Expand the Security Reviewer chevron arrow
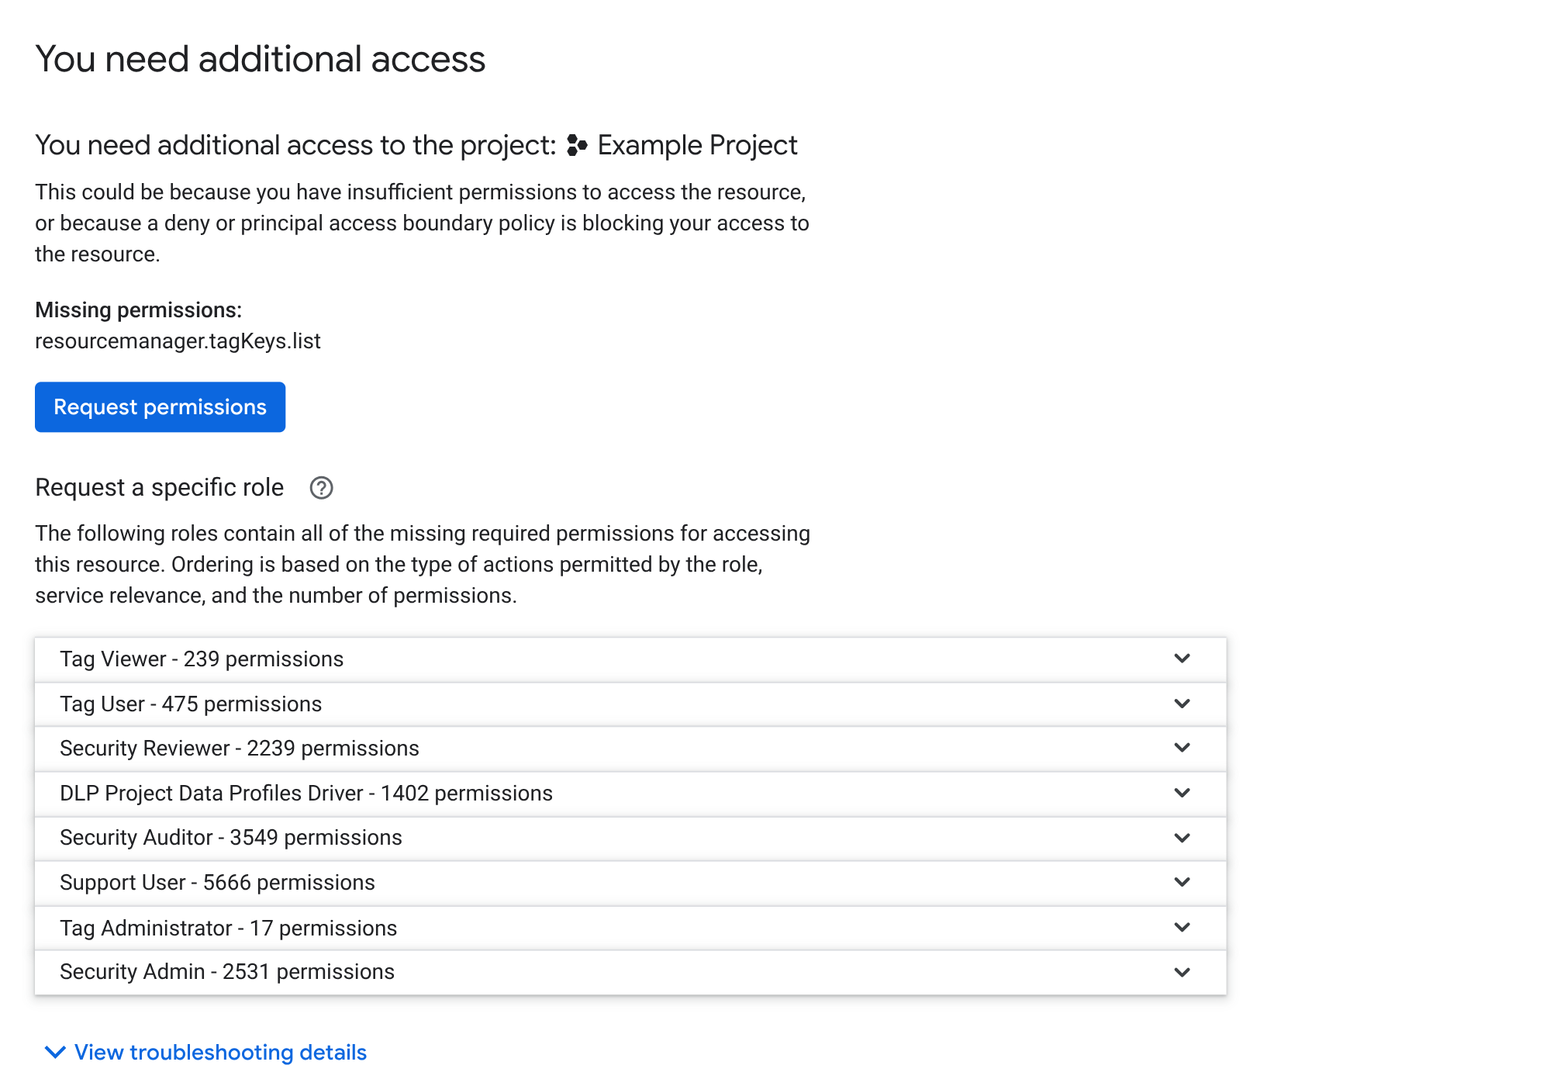 click(x=1182, y=748)
